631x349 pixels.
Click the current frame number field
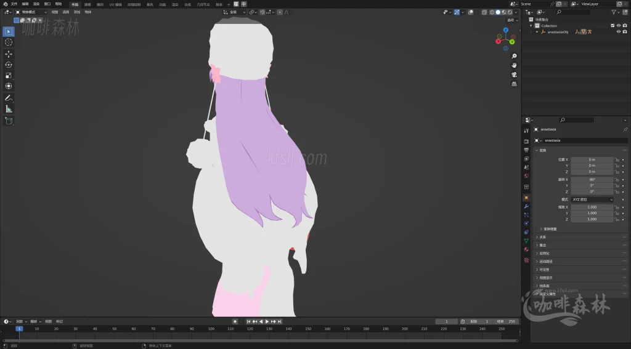coord(446,321)
